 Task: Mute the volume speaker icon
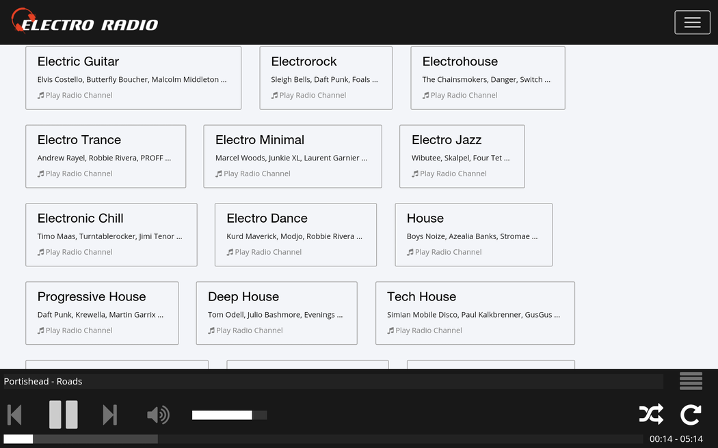coord(158,415)
